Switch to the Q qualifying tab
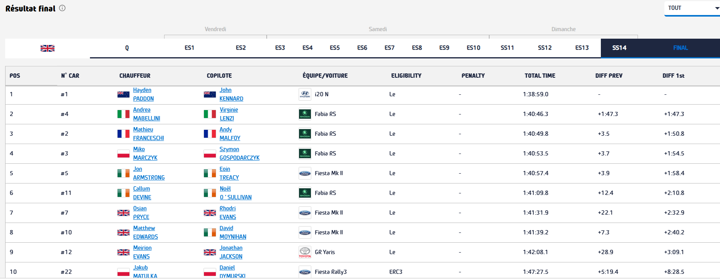The image size is (720, 279). (127, 48)
